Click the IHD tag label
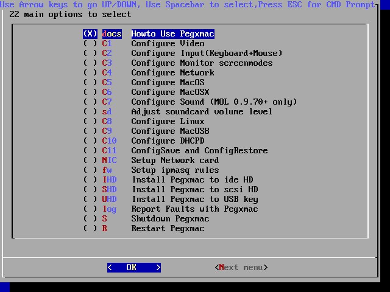The image size is (390, 292). [x=110, y=179]
